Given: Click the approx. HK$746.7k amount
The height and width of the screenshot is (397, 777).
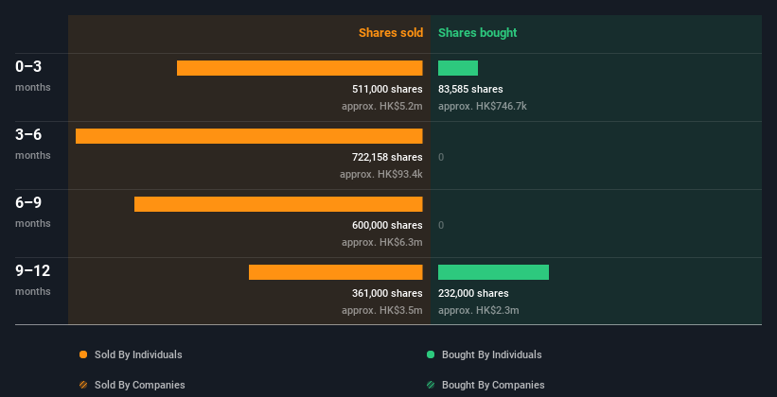Looking at the screenshot, I should 482,107.
